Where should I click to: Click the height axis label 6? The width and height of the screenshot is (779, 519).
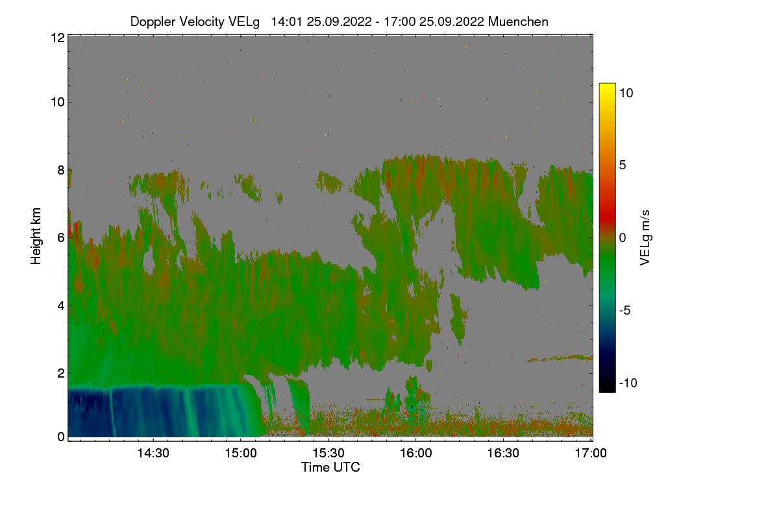pos(61,237)
